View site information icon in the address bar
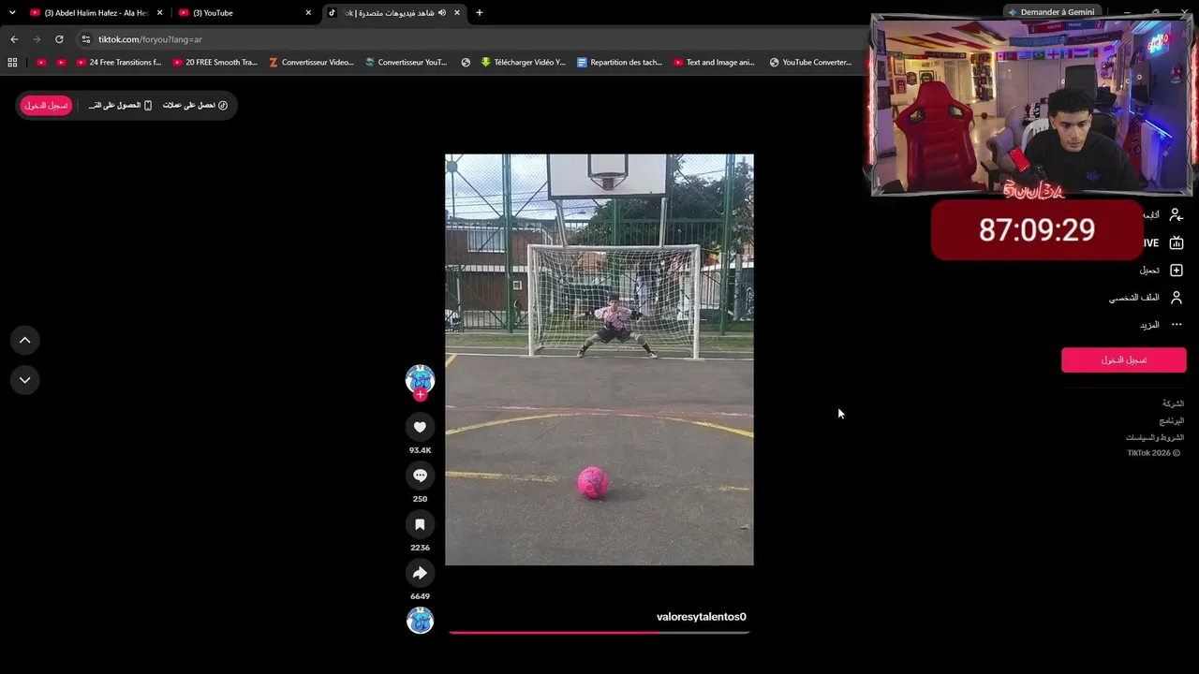The image size is (1199, 674). point(86,39)
